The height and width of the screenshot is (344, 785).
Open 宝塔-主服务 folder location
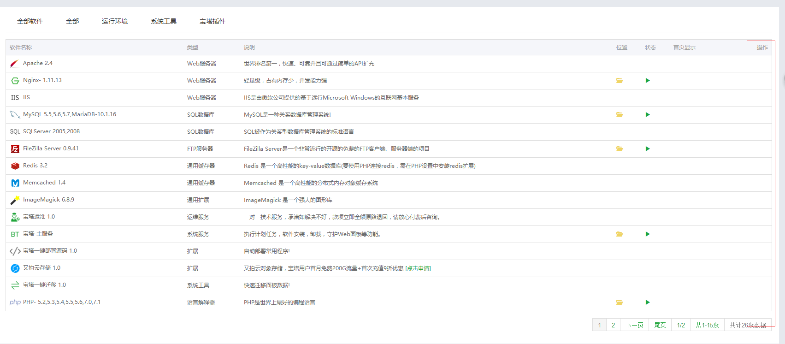pos(620,234)
